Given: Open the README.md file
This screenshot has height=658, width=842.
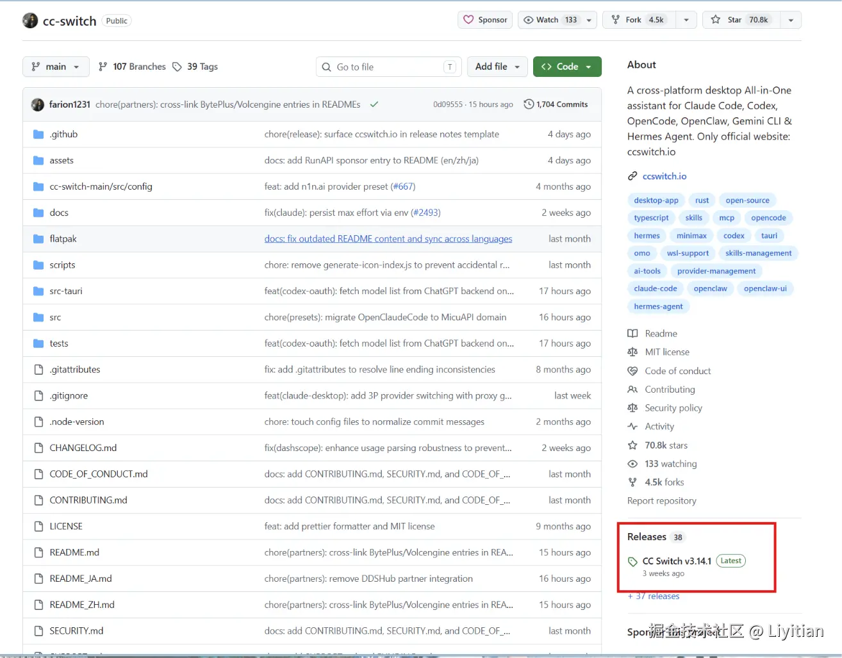Looking at the screenshot, I should (x=74, y=552).
